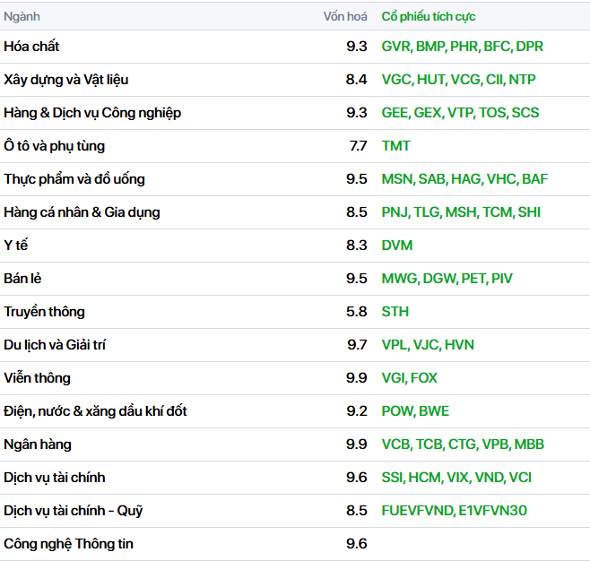The width and height of the screenshot is (590, 561).
Task: Open the STH ticker in Truyền thông row
Action: click(395, 312)
